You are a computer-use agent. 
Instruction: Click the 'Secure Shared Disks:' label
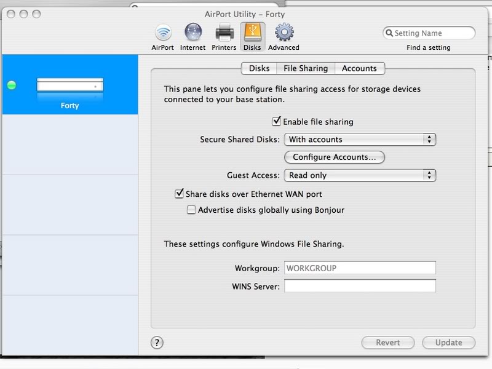point(240,140)
